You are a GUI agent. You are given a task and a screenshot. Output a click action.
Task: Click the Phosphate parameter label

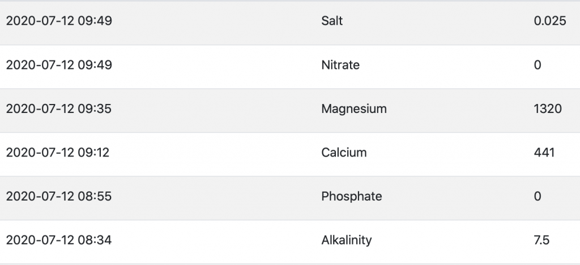pyautogui.click(x=351, y=197)
